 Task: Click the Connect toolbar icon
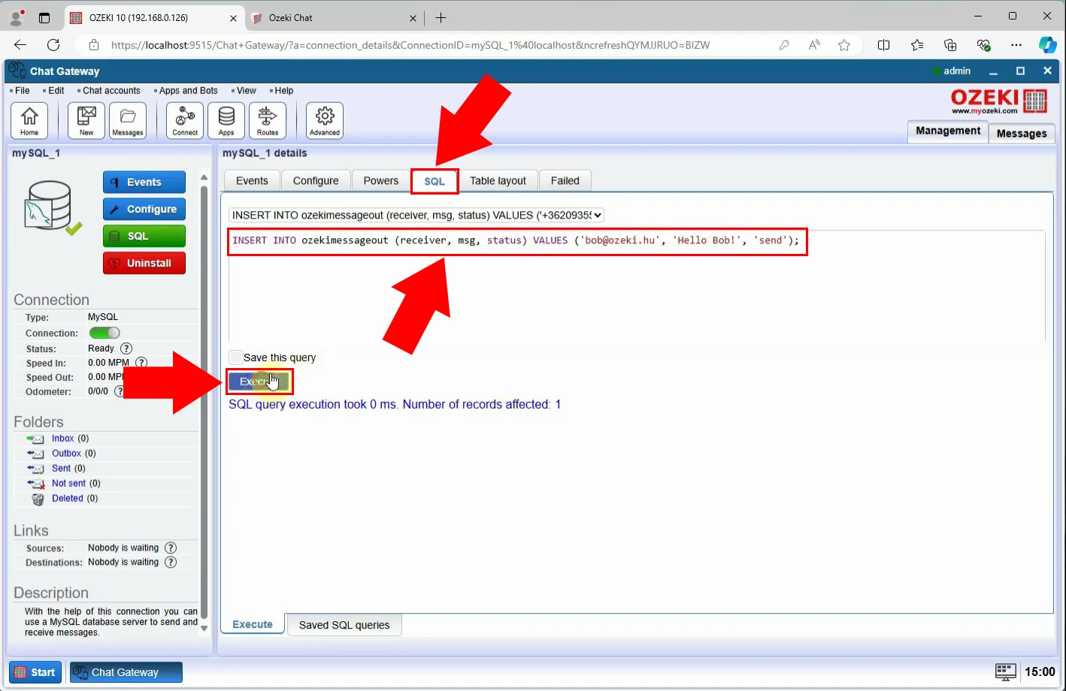[x=185, y=121]
